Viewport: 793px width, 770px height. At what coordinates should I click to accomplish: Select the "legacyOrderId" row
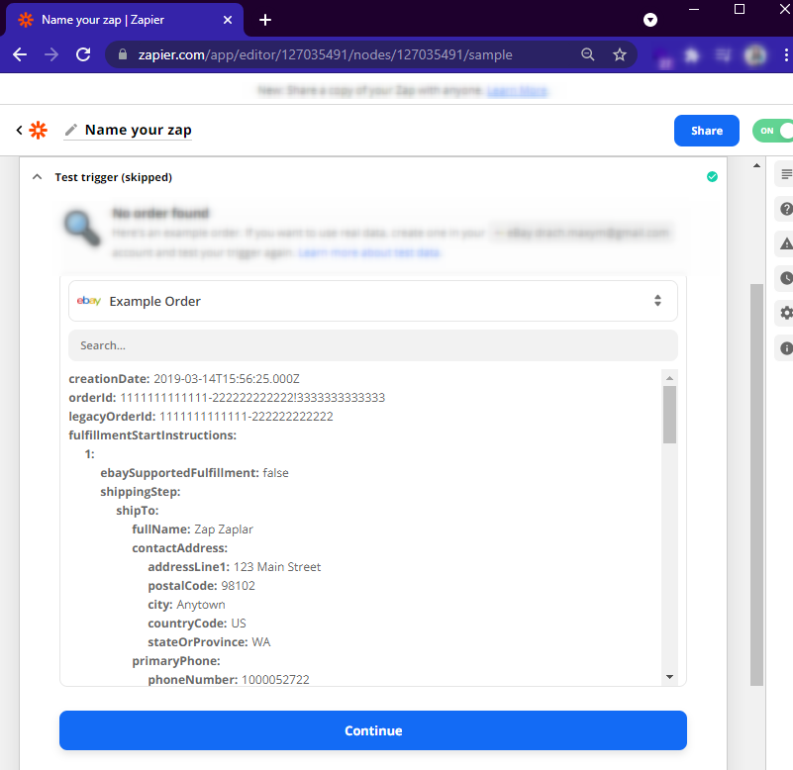tap(201, 416)
